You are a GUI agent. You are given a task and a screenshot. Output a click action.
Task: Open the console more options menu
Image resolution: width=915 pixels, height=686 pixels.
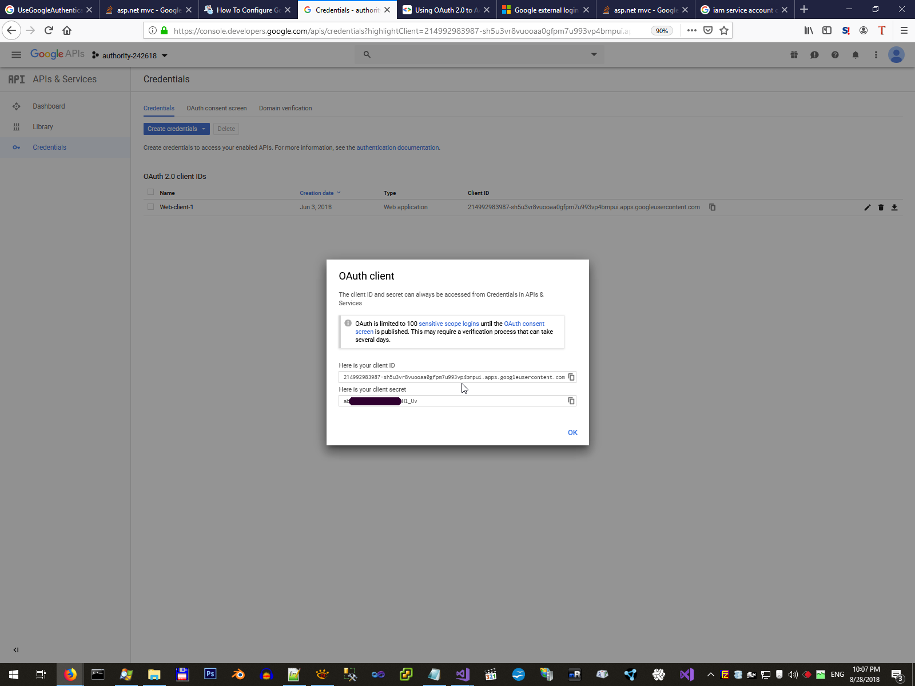(x=876, y=55)
